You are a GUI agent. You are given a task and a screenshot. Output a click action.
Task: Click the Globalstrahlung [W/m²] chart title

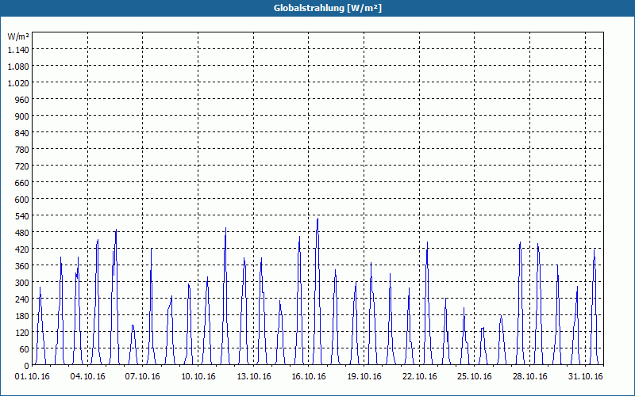[327, 8]
